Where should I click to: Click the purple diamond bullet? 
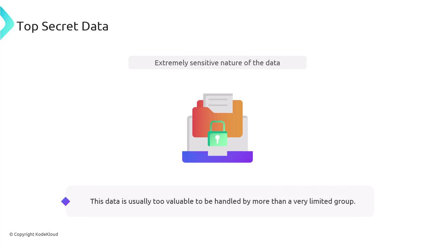pos(66,202)
